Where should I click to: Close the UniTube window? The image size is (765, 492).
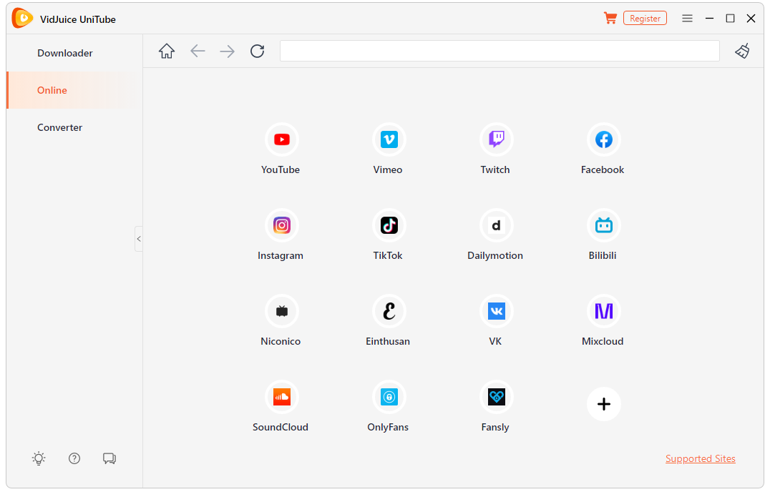coord(751,18)
